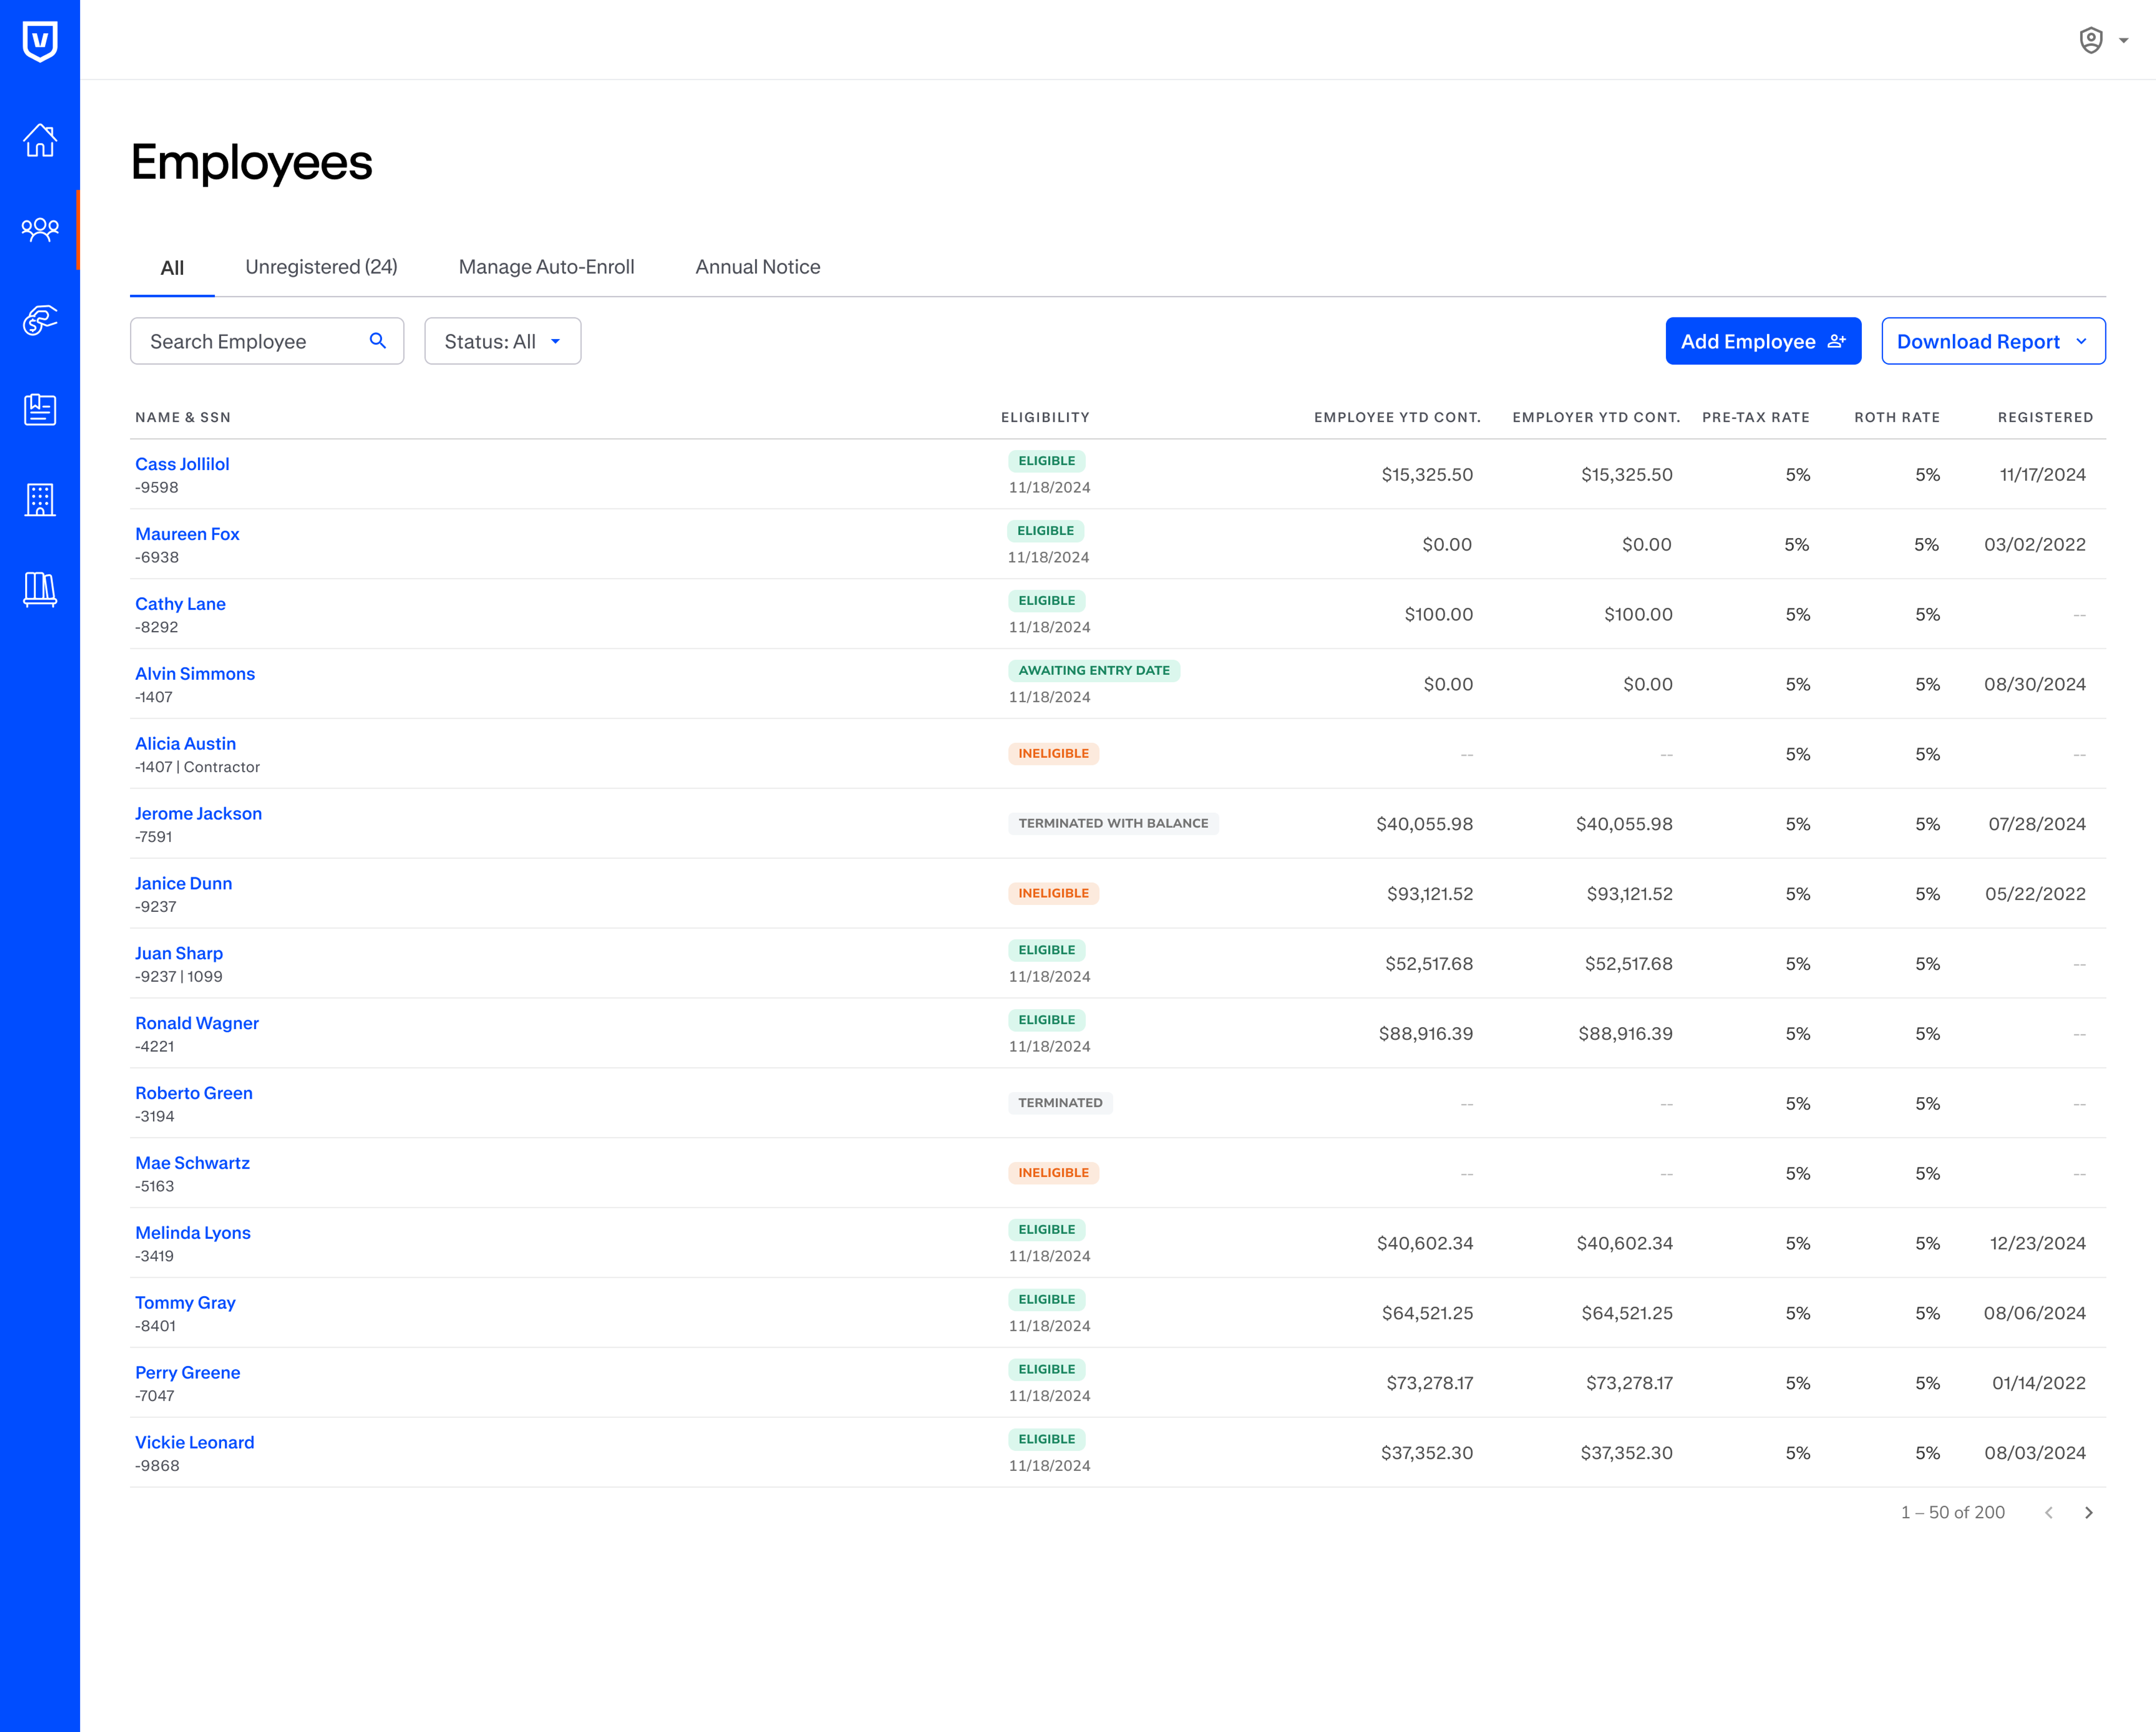
Task: Click the Vestwell shield logo
Action: (40, 41)
